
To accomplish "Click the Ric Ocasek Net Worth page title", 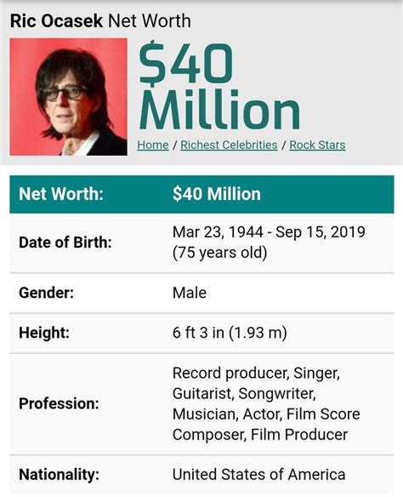I will (x=100, y=21).
